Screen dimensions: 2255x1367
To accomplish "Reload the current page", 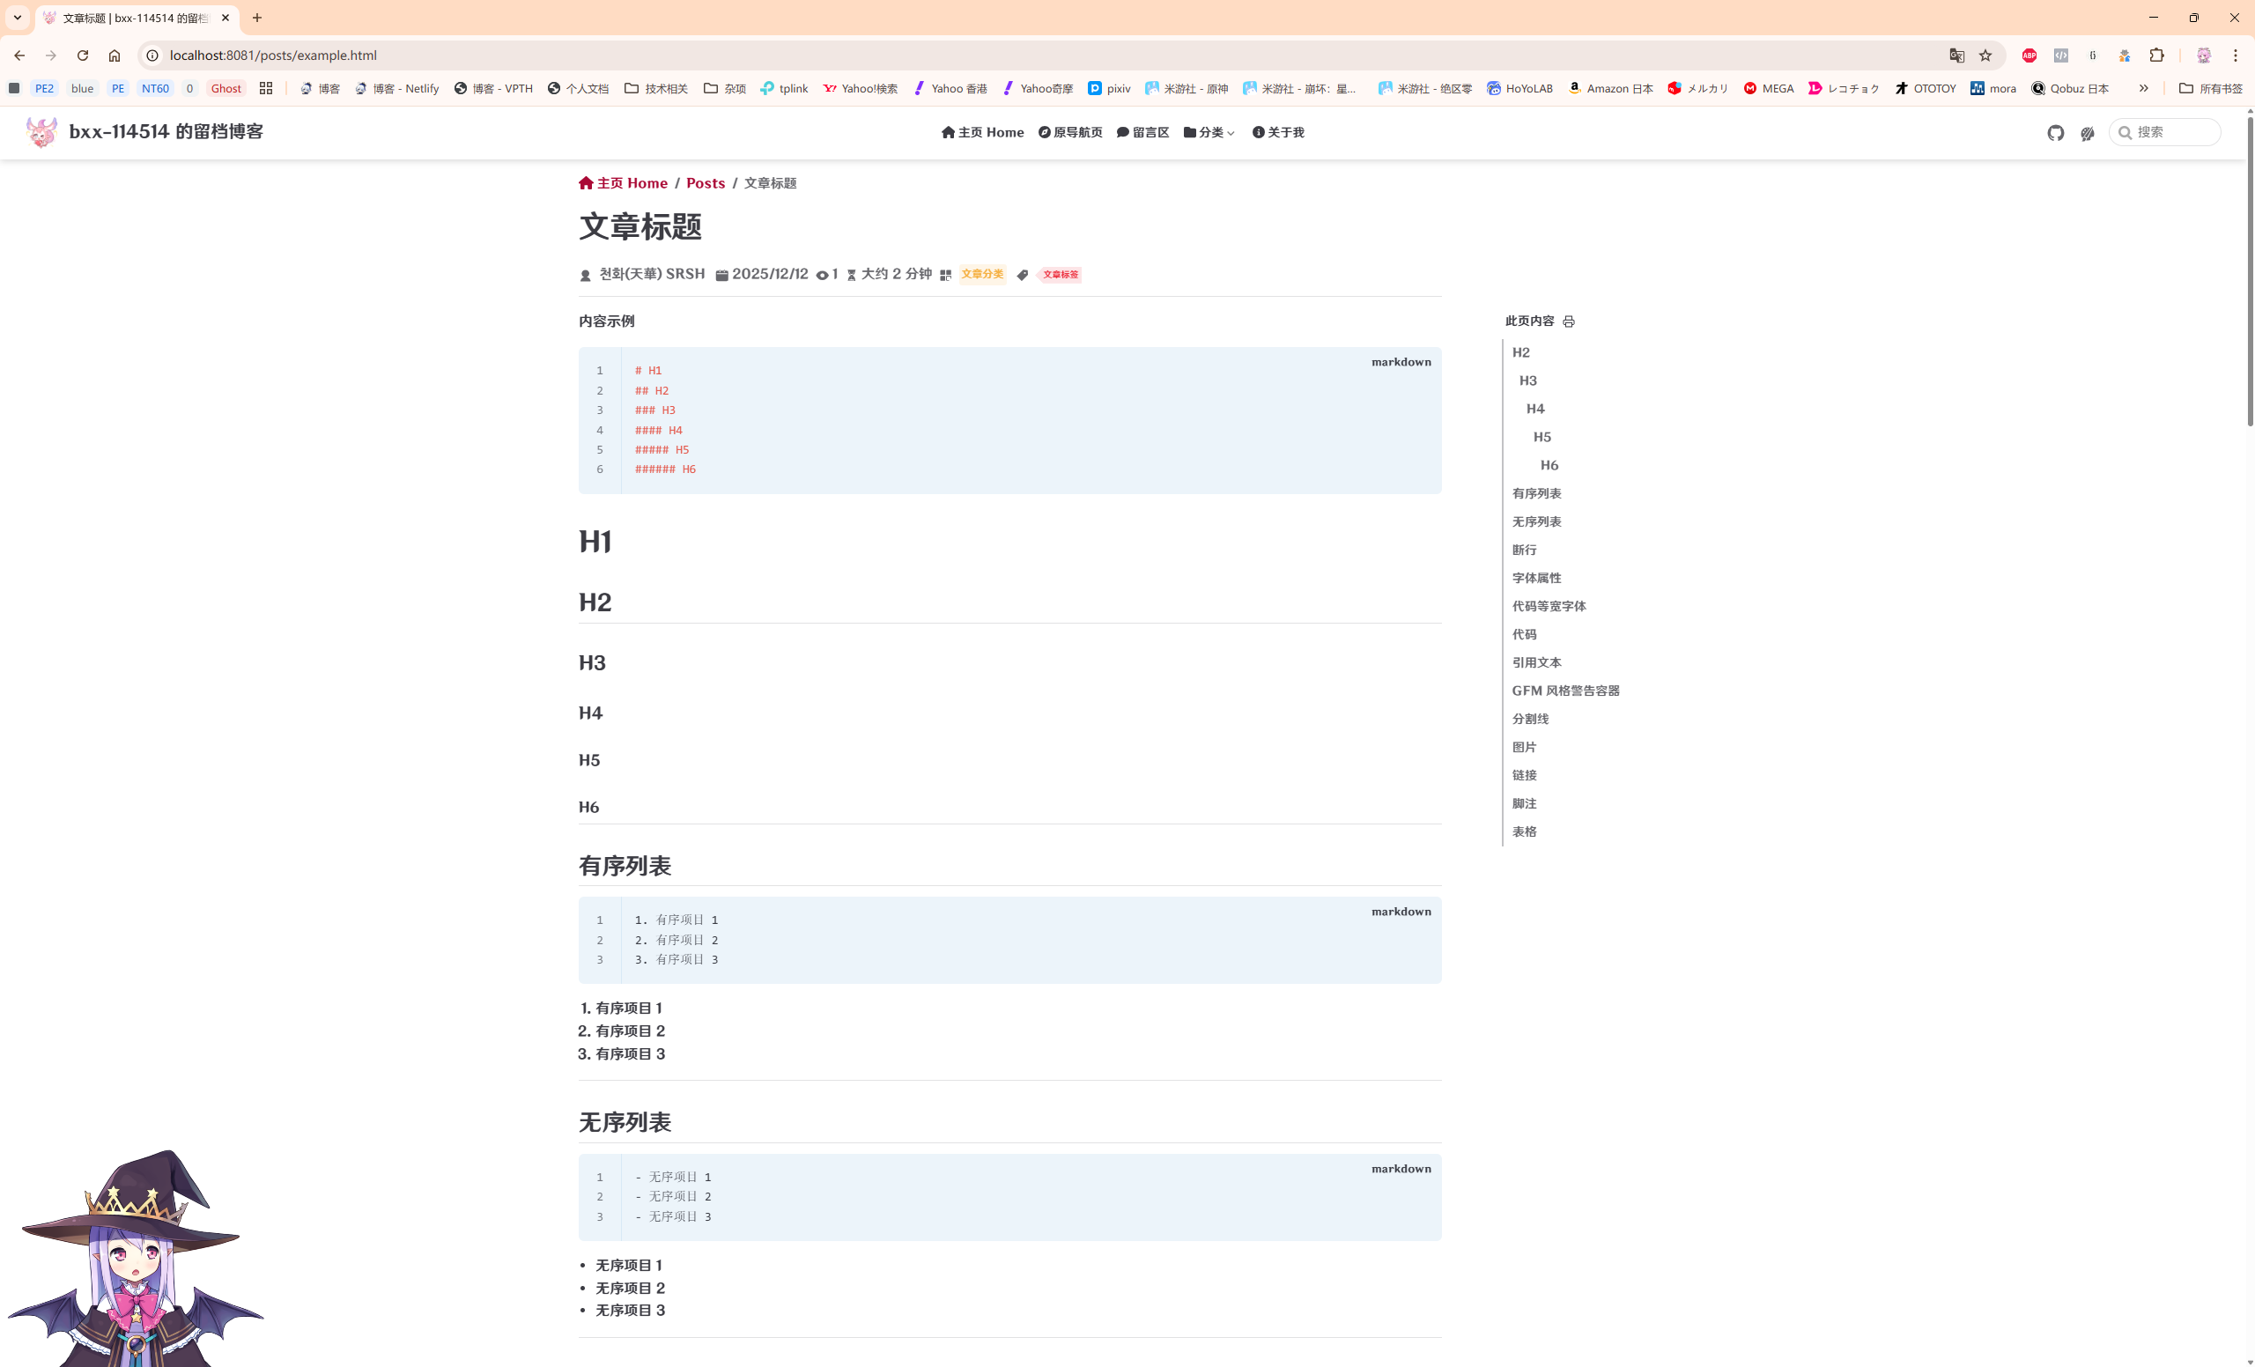I will 83,55.
